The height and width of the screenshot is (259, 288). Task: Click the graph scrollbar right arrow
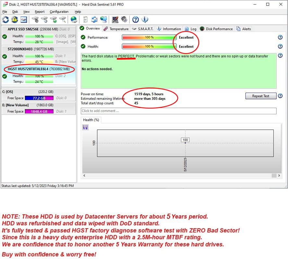[x=279, y=175]
